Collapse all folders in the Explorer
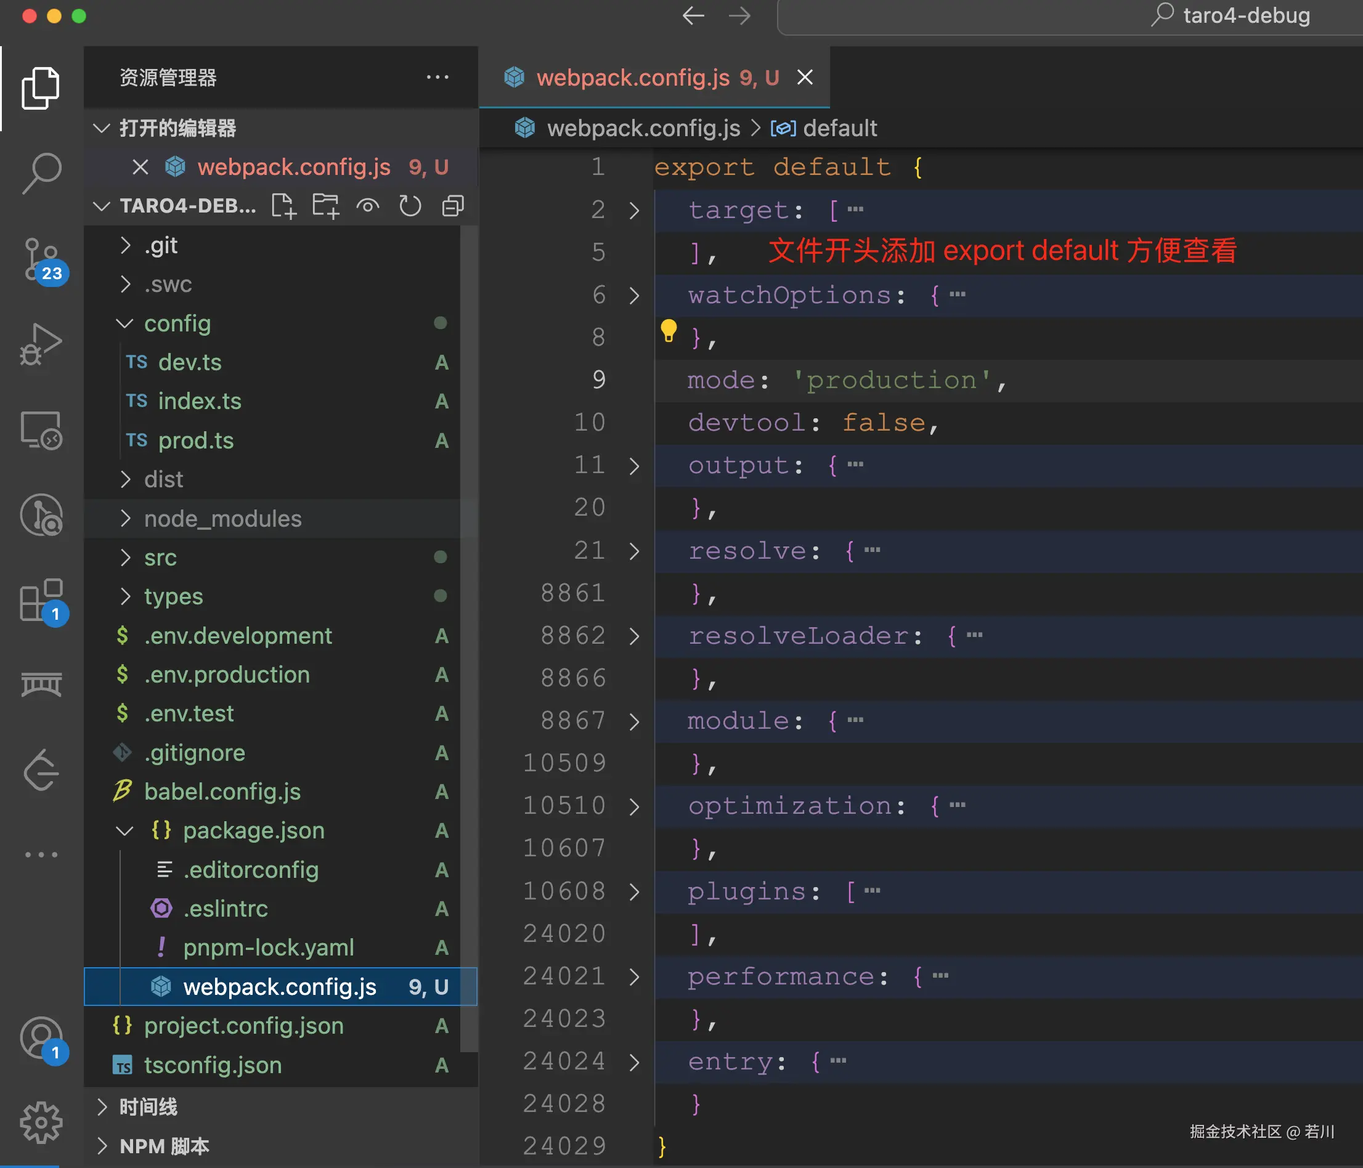 pyautogui.click(x=452, y=206)
